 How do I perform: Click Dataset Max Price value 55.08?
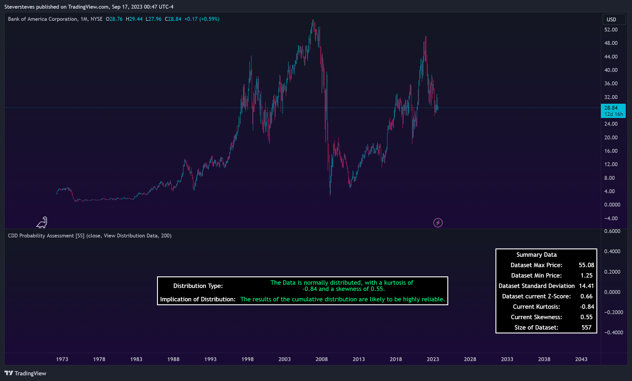586,265
